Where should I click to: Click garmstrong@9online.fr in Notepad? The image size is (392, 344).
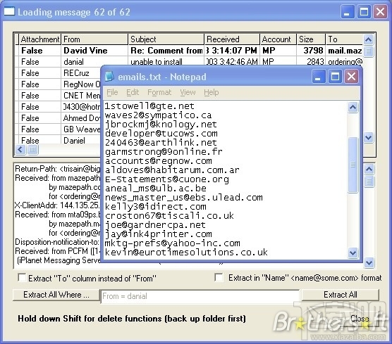[x=164, y=152]
